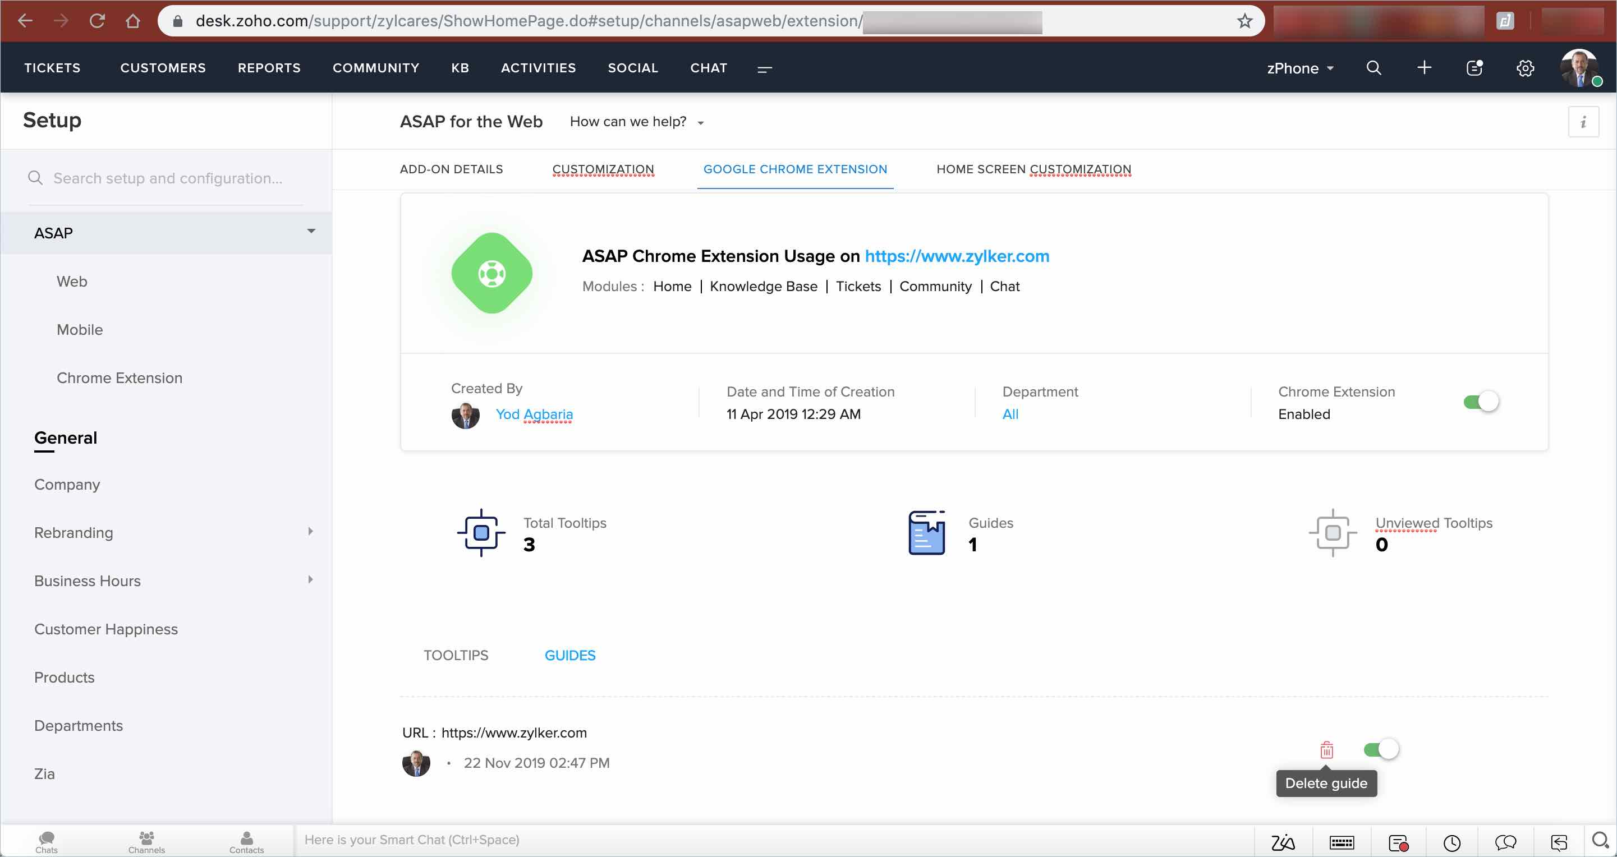Click the Yod Agbaria creator link
Image resolution: width=1617 pixels, height=857 pixels.
(x=534, y=414)
